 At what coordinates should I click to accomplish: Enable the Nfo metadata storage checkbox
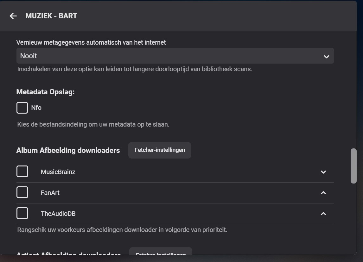tap(22, 108)
